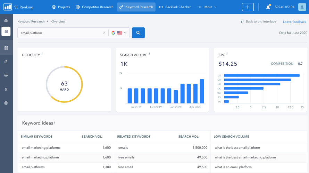Open the notifications bell
Viewport: 309px width, 173px height.
[268, 7]
